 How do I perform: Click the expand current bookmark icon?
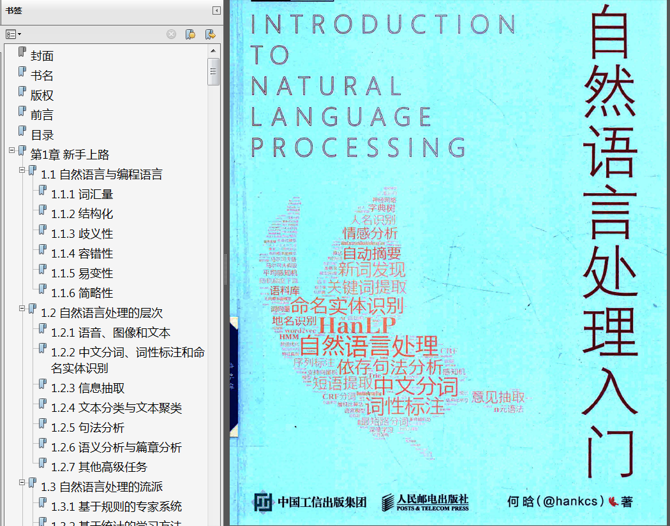pyautogui.click(x=210, y=34)
